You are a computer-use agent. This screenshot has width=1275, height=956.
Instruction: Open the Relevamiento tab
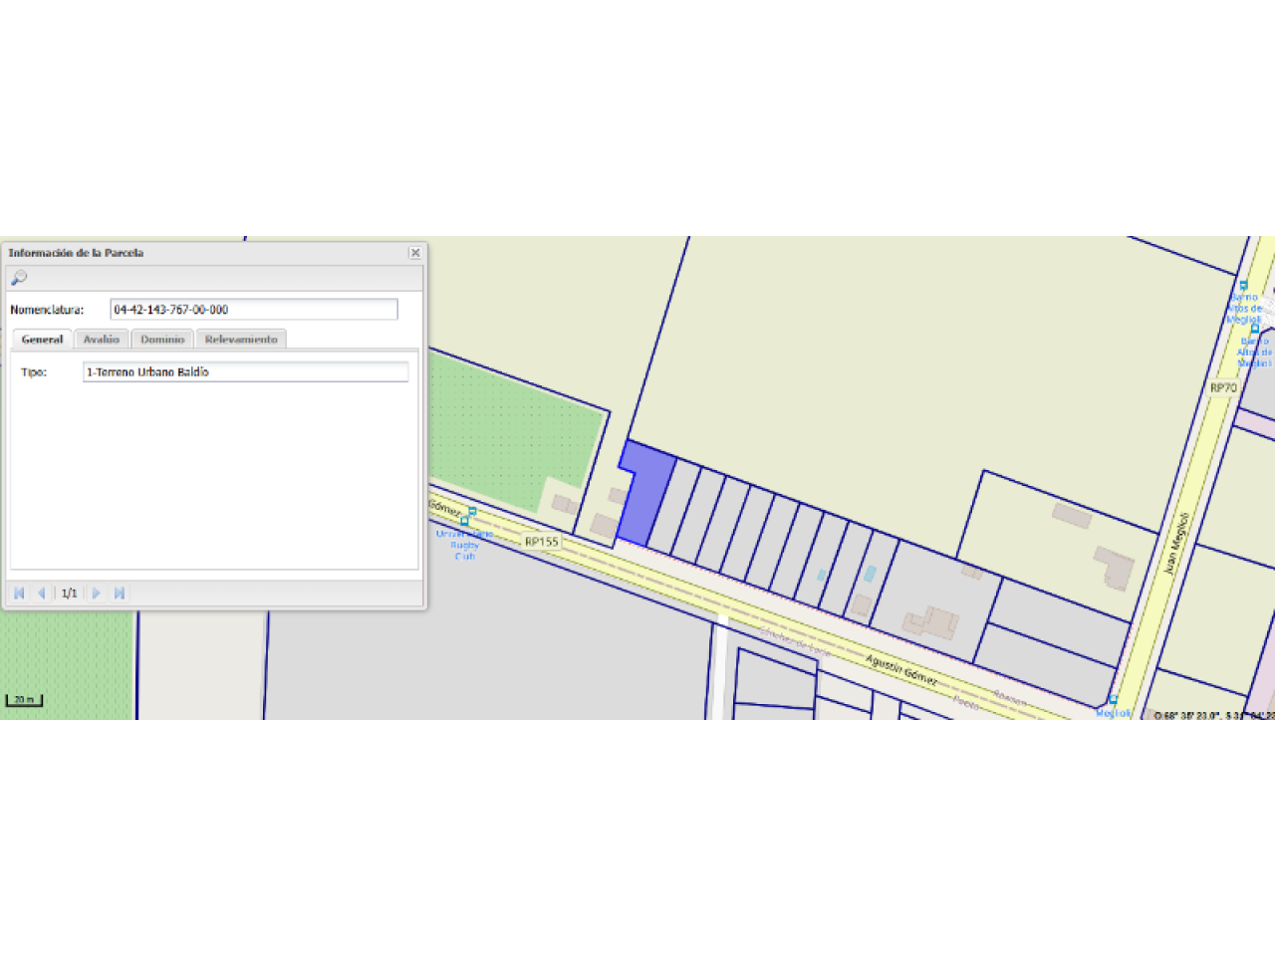(x=241, y=340)
